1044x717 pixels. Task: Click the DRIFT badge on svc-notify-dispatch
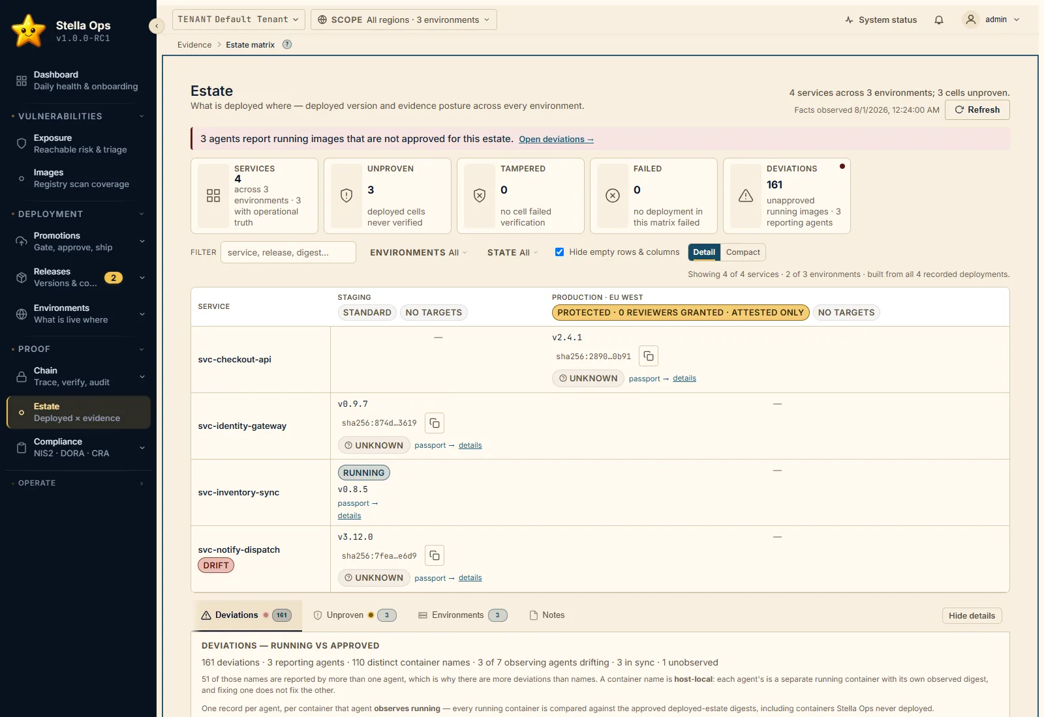216,566
